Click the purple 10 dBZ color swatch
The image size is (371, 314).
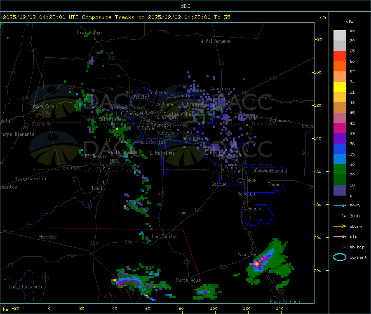[340, 190]
